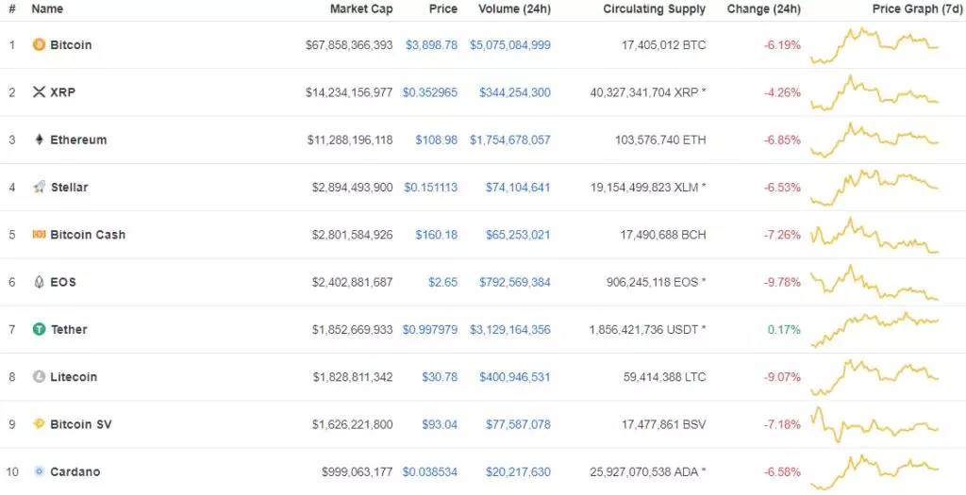Image resolution: width=966 pixels, height=495 pixels.
Task: Open Bitcoin 7d price graph
Action: pos(874,45)
